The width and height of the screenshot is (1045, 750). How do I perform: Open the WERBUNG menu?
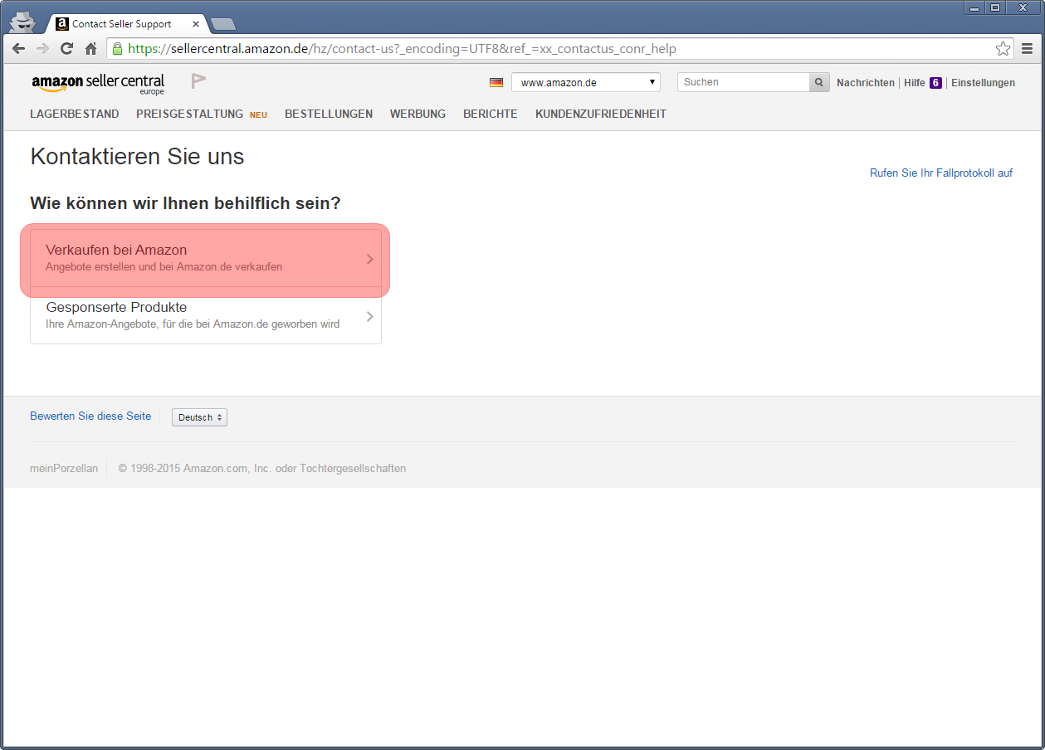tap(418, 114)
